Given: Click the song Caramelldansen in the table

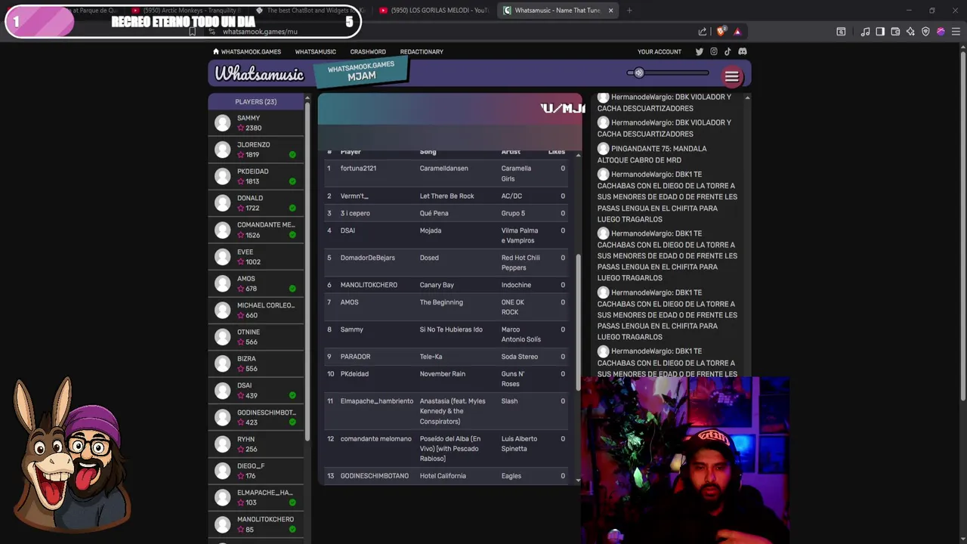Looking at the screenshot, I should click(x=444, y=168).
